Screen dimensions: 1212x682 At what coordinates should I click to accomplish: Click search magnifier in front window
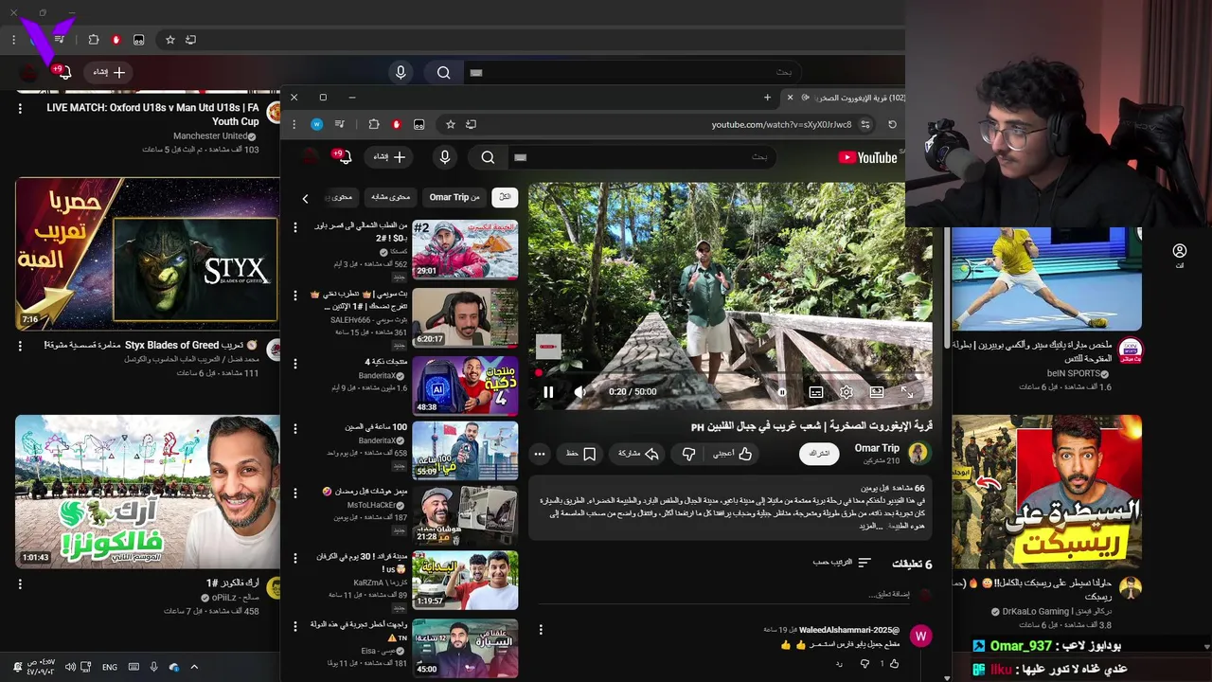click(488, 157)
